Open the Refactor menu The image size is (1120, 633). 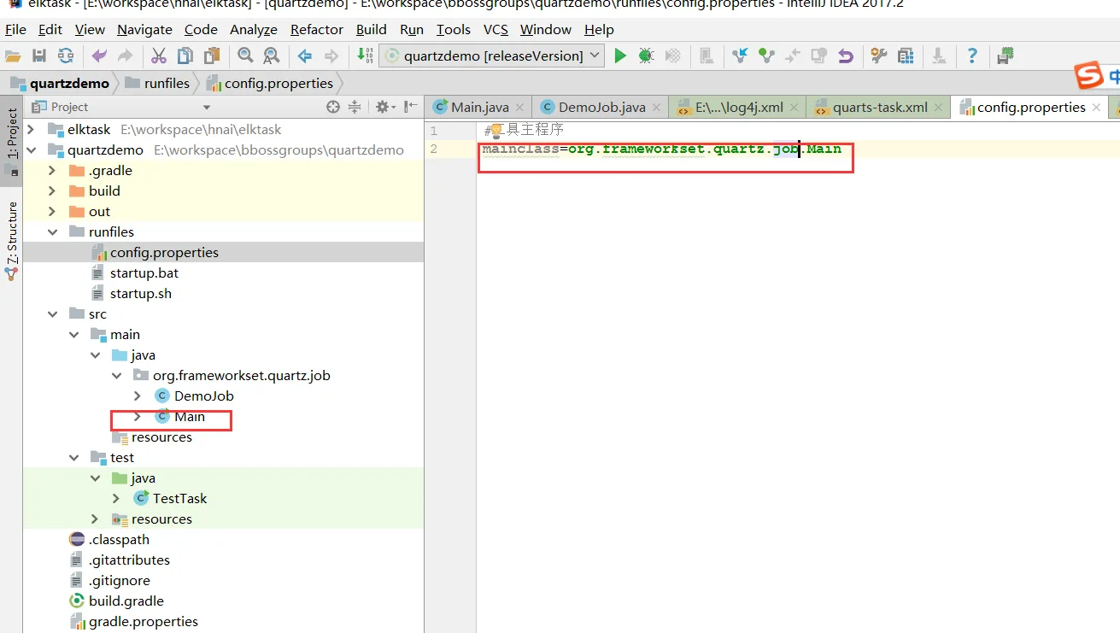pos(316,29)
